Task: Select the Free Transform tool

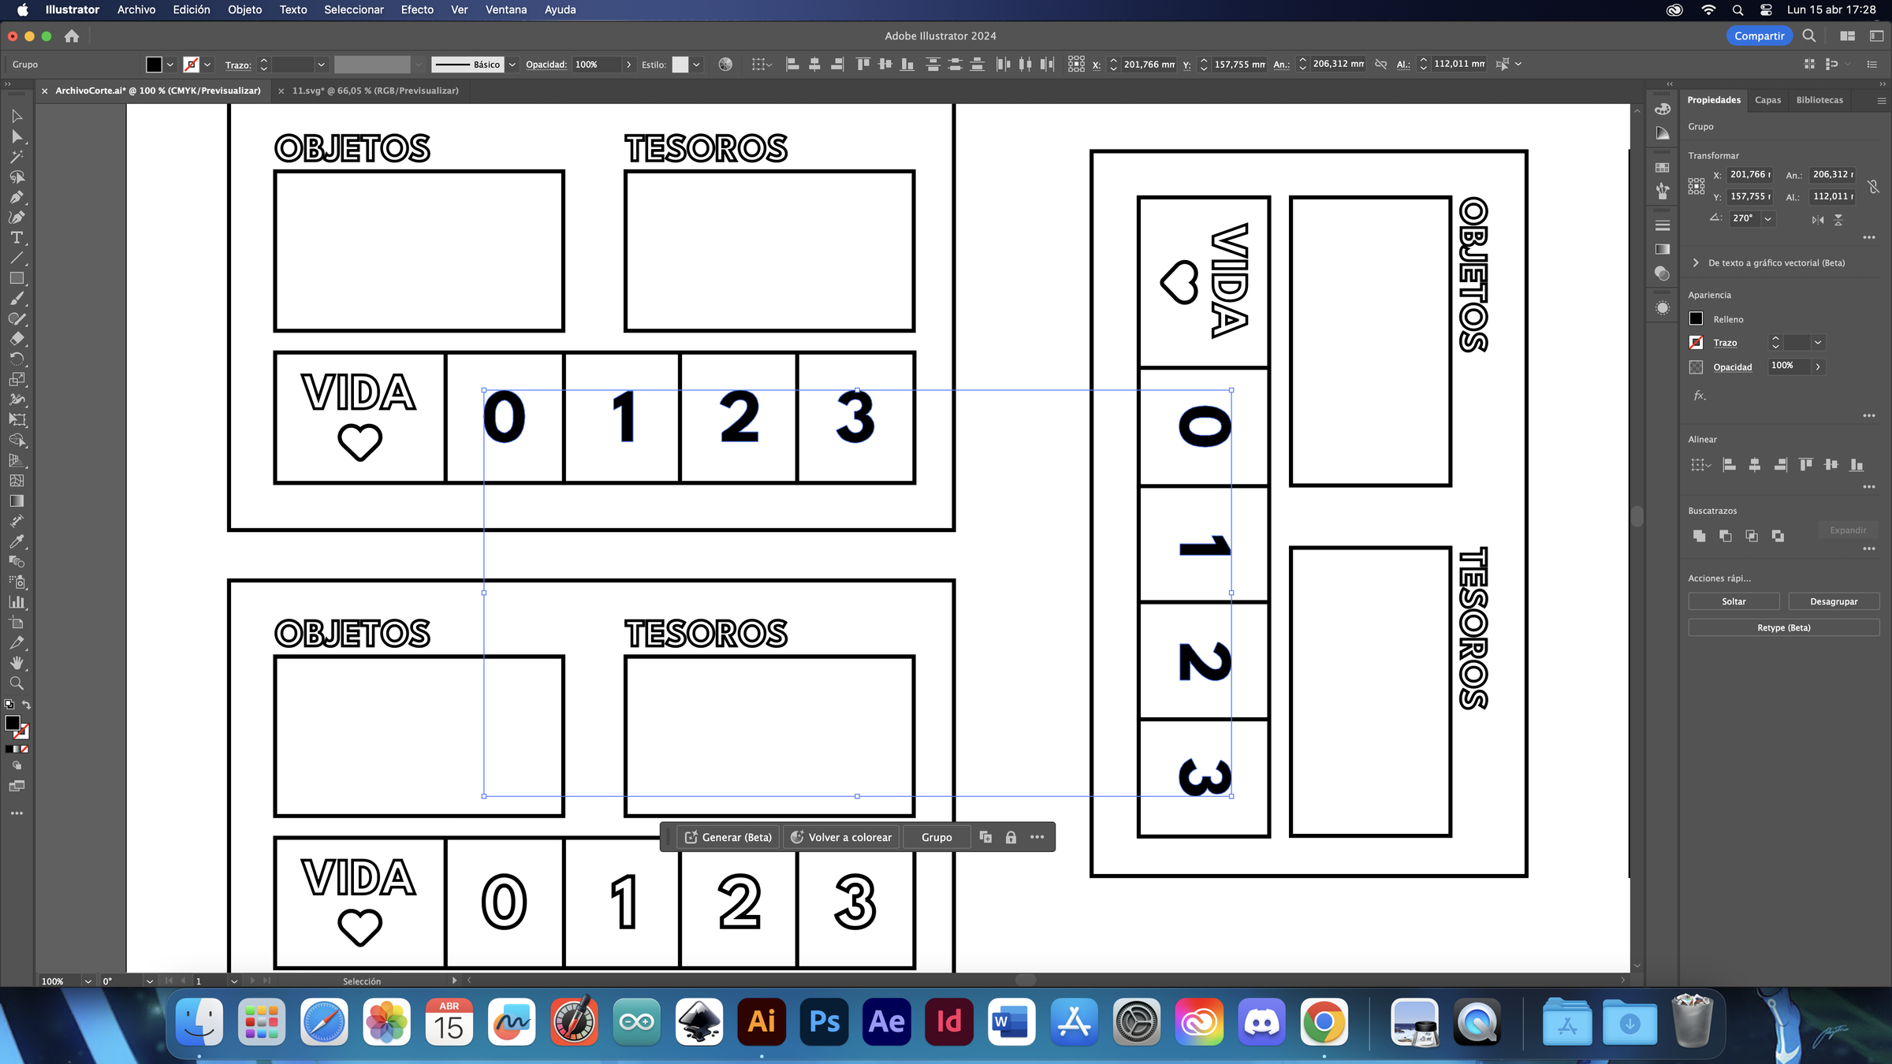Action: point(17,420)
